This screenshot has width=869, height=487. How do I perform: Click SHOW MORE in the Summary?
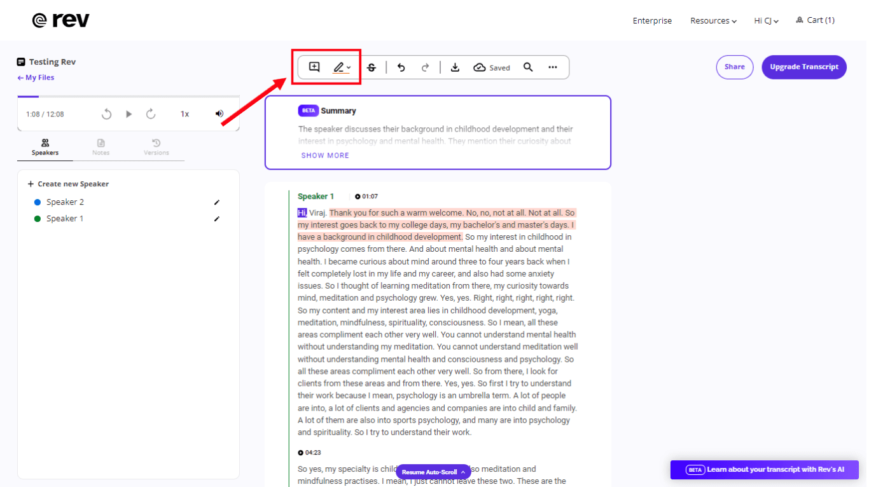(x=325, y=155)
